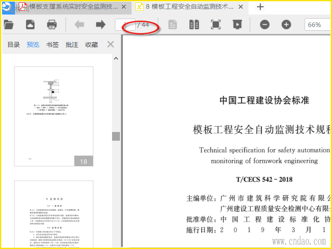Switch to the 模板支撑系统实时安全监测技 tab
Viewport: 332px width, 249px height.
(73, 7)
